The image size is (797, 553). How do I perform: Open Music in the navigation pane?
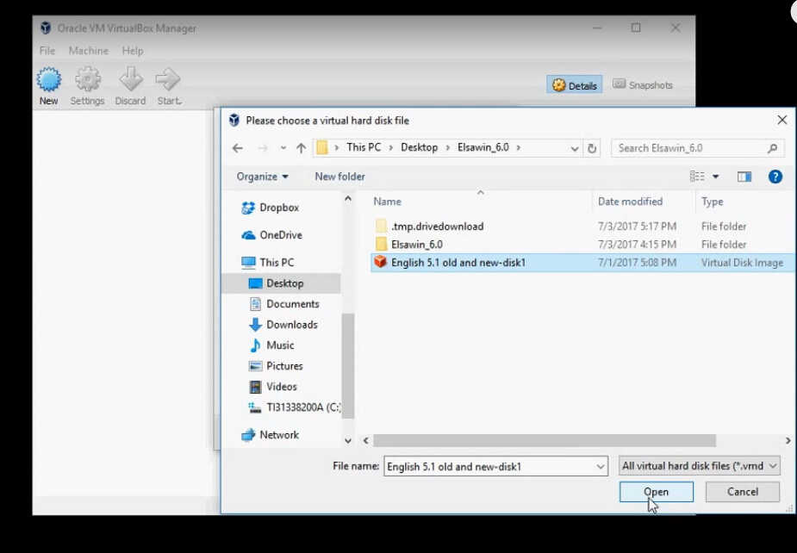point(271,345)
